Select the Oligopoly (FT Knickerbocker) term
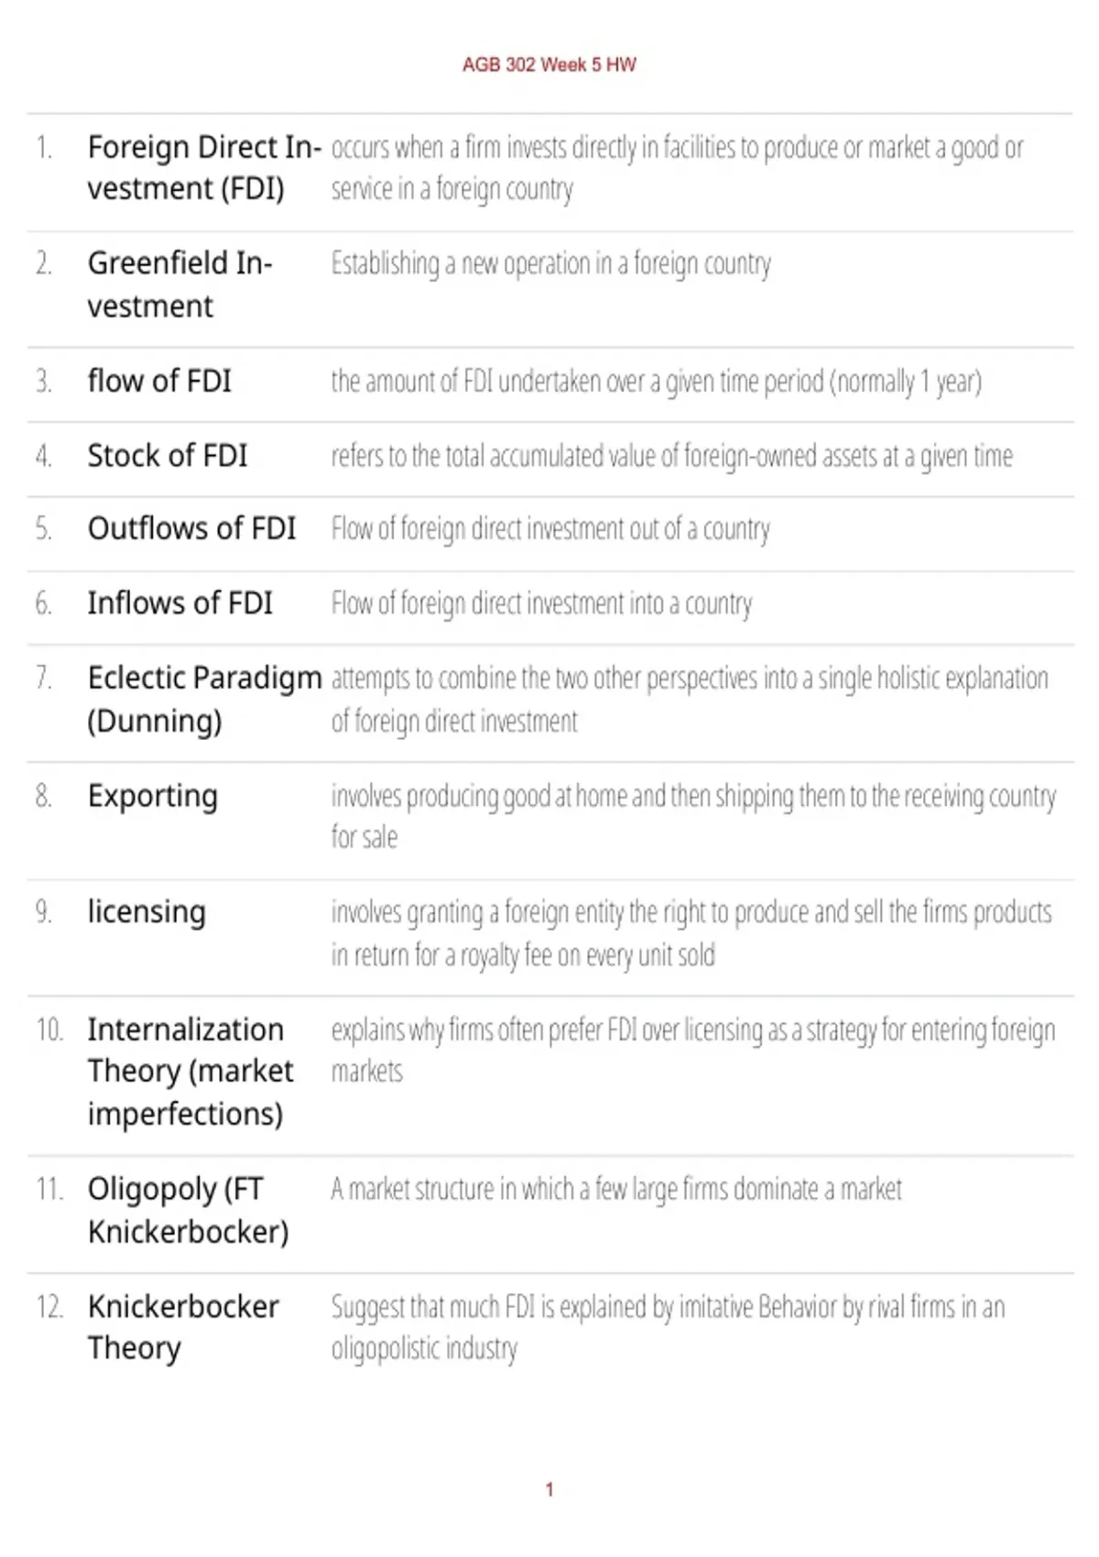Viewport: 1099px width, 1557px height. (189, 1210)
